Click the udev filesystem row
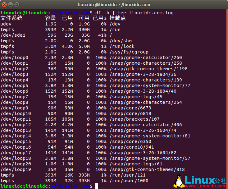The image size is (228, 189). 60,24
